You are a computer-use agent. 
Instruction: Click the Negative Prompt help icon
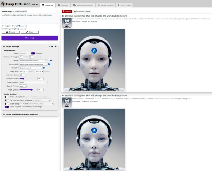[19, 26]
